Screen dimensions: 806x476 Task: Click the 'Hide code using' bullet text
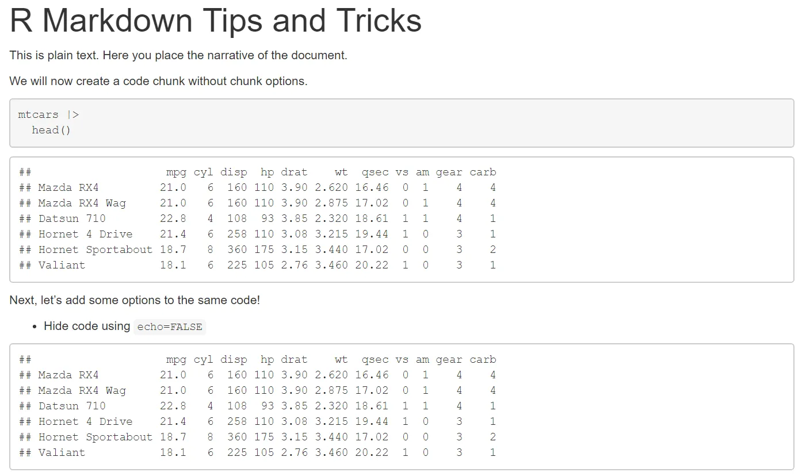87,326
